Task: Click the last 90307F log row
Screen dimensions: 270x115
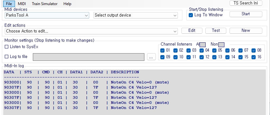Action: pyautogui.click(x=80, y=108)
